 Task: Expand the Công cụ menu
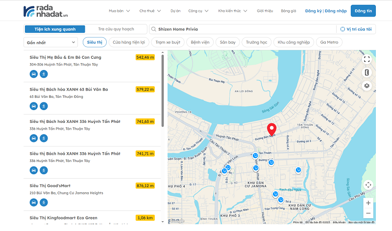pos(198,11)
